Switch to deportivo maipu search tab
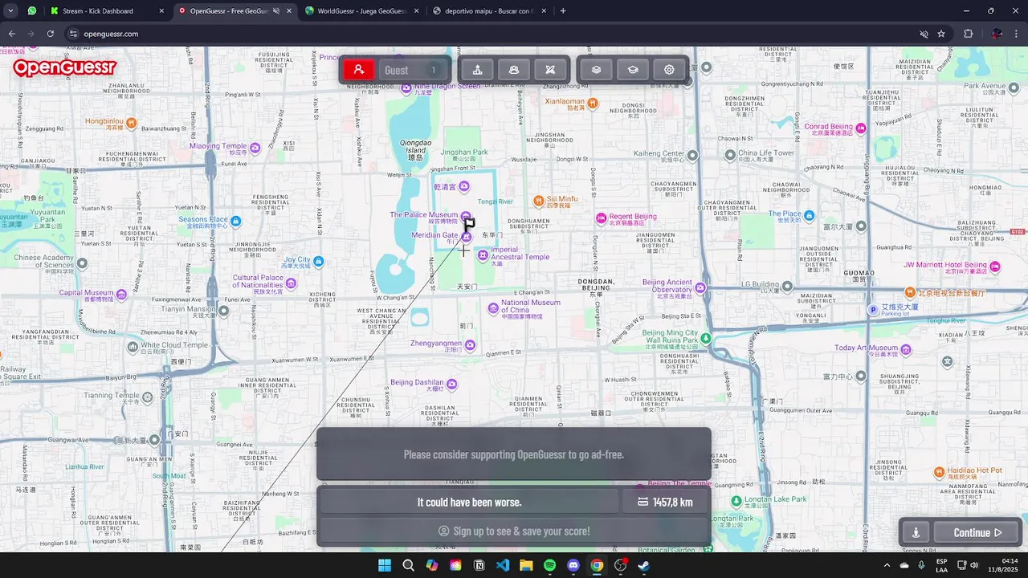 tap(490, 11)
